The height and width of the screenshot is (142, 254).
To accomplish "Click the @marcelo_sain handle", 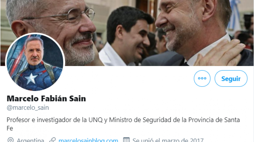I will 28,108.
